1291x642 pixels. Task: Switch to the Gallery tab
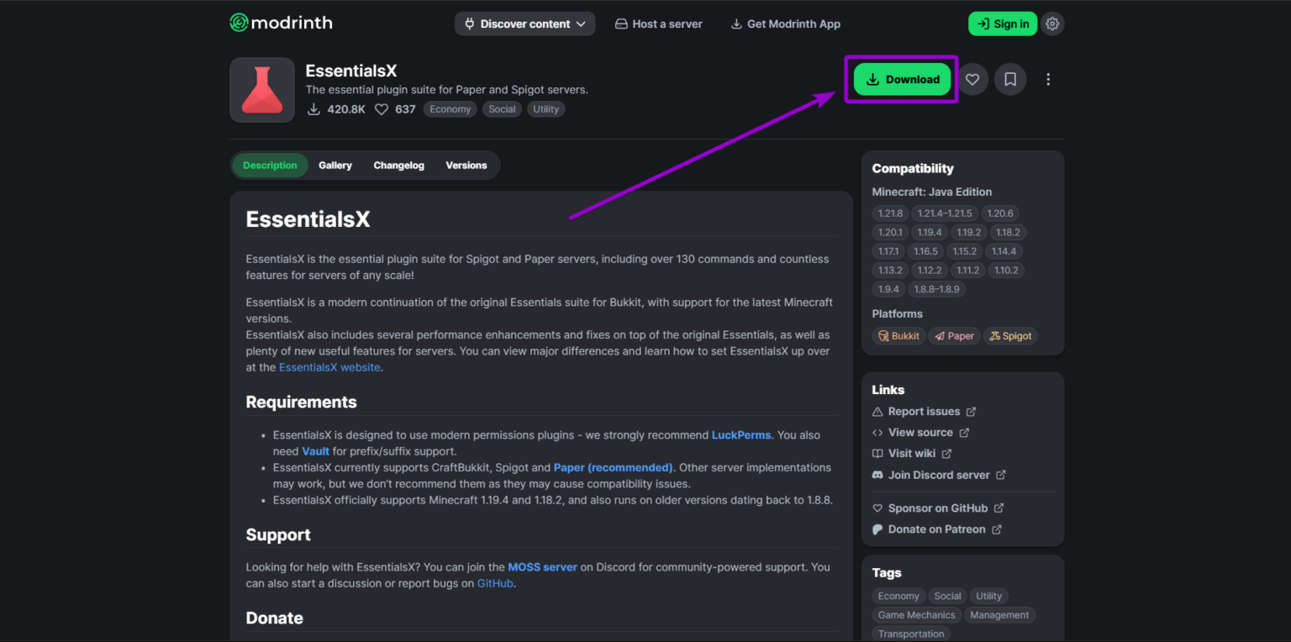(x=335, y=166)
